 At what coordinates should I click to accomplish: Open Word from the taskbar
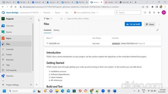[x=114, y=91]
